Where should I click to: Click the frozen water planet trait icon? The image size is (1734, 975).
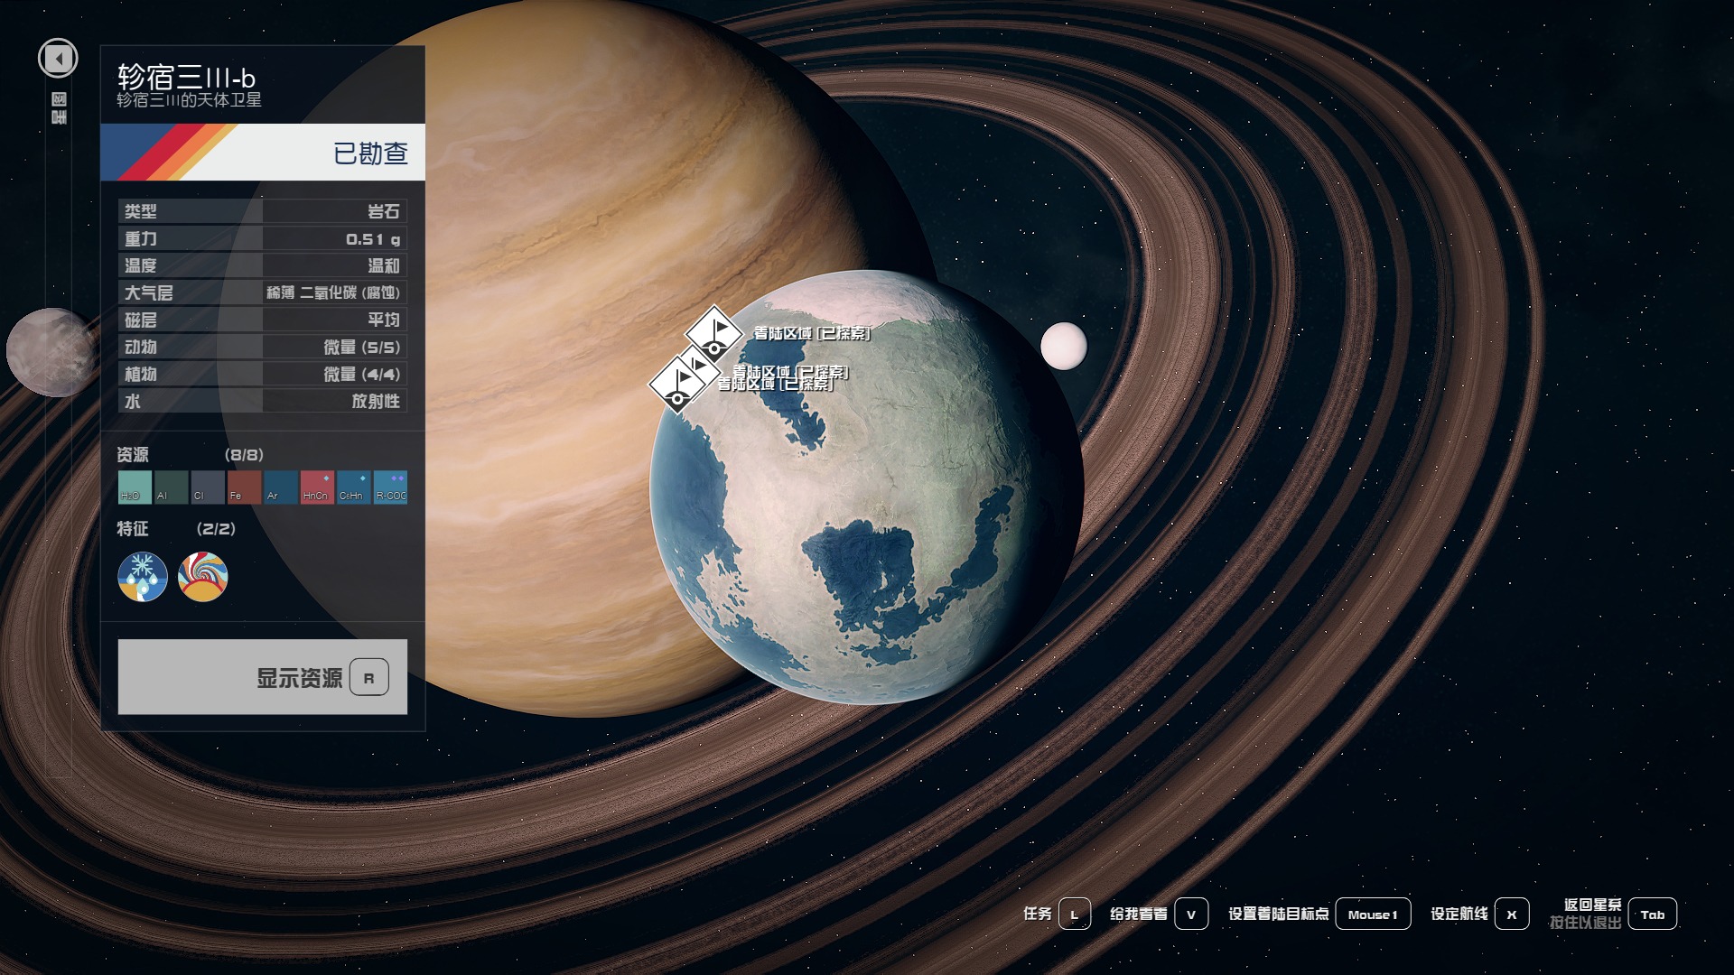click(x=143, y=577)
